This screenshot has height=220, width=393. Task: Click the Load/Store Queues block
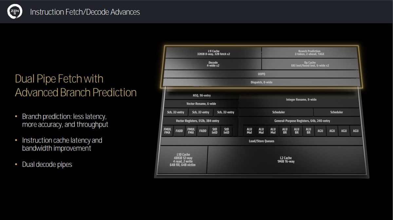pyautogui.click(x=260, y=141)
